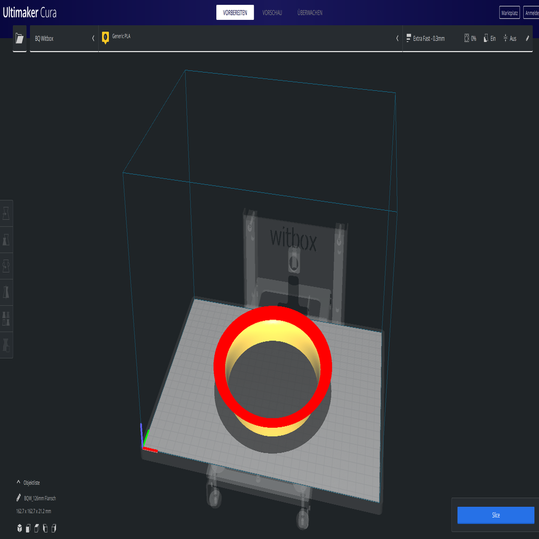This screenshot has height=539, width=539.
Task: Click the infill 0% indicator
Action: [470, 38]
